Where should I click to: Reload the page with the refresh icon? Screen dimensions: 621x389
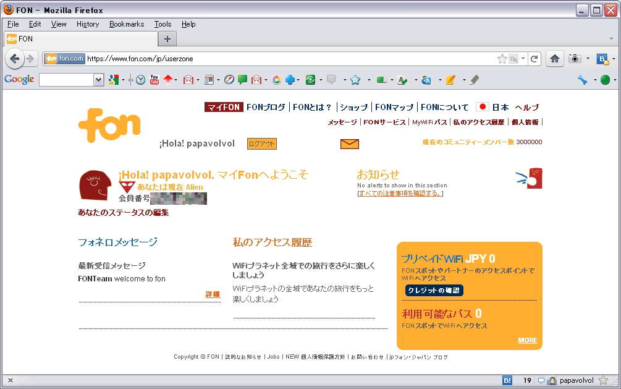pos(534,59)
